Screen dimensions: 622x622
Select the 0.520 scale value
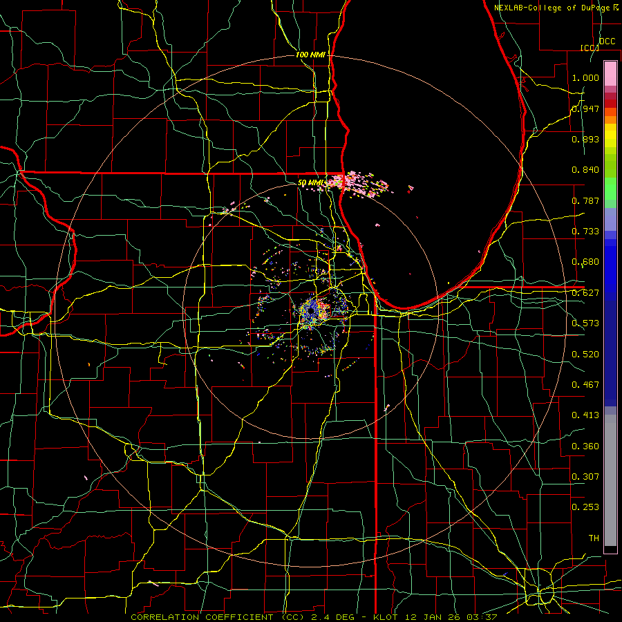tap(585, 355)
